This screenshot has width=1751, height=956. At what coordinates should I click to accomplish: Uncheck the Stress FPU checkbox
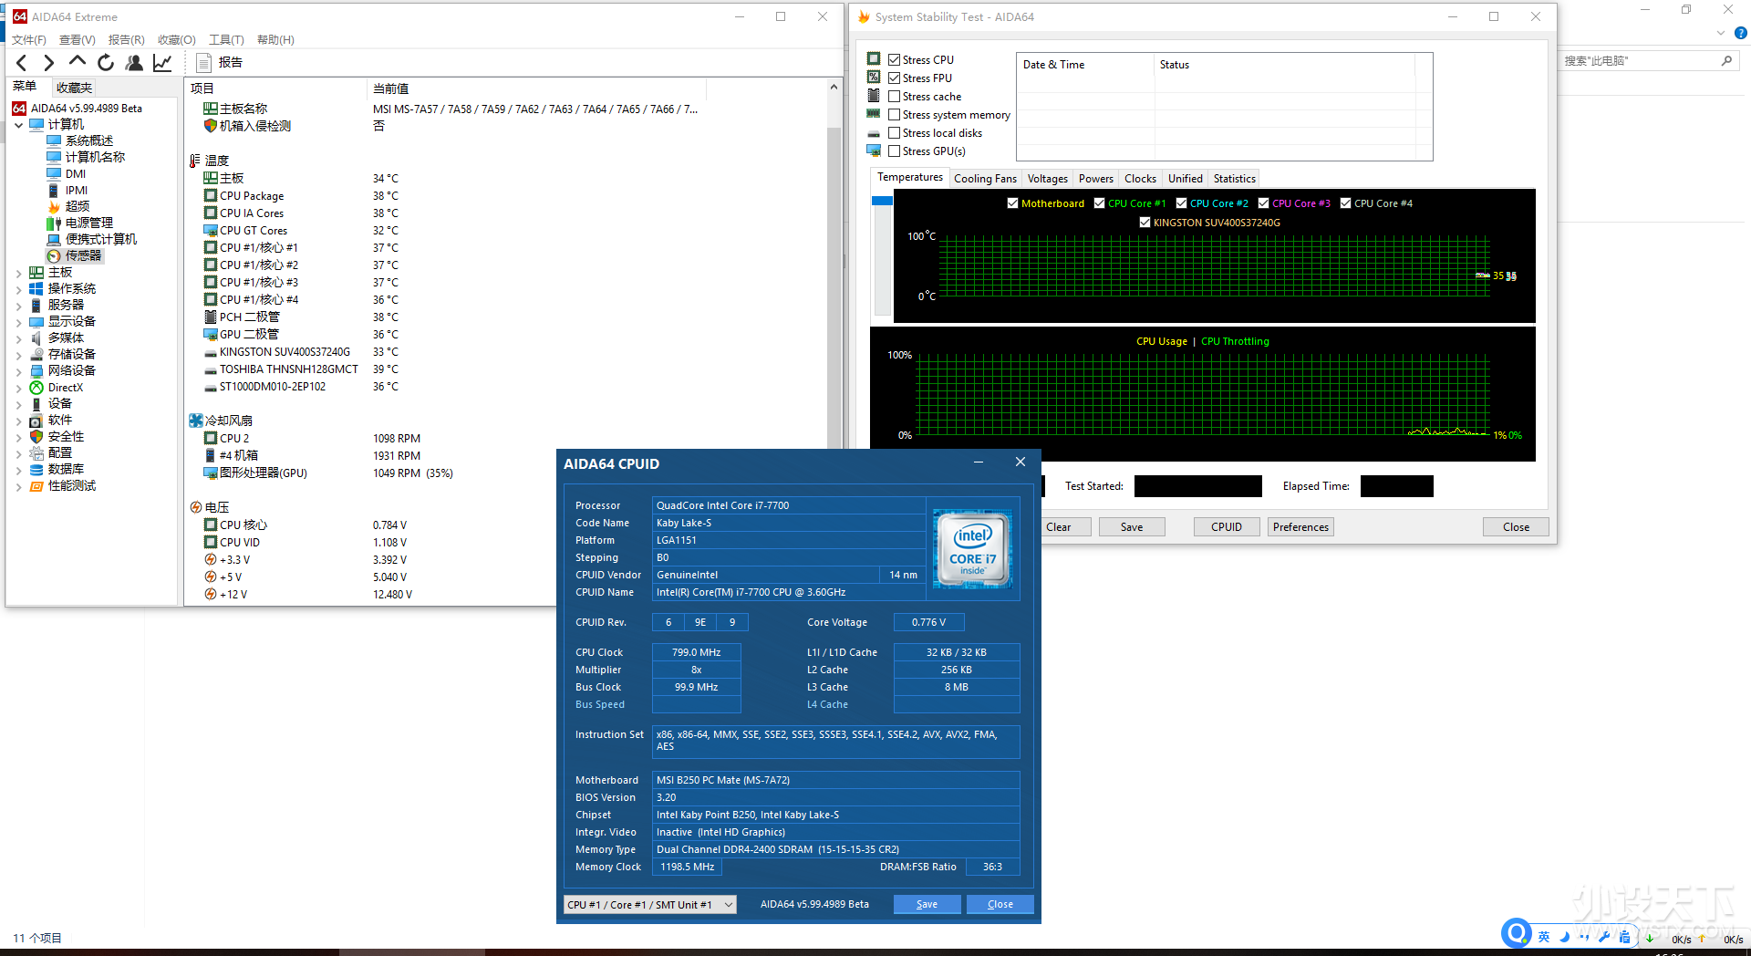(x=895, y=78)
